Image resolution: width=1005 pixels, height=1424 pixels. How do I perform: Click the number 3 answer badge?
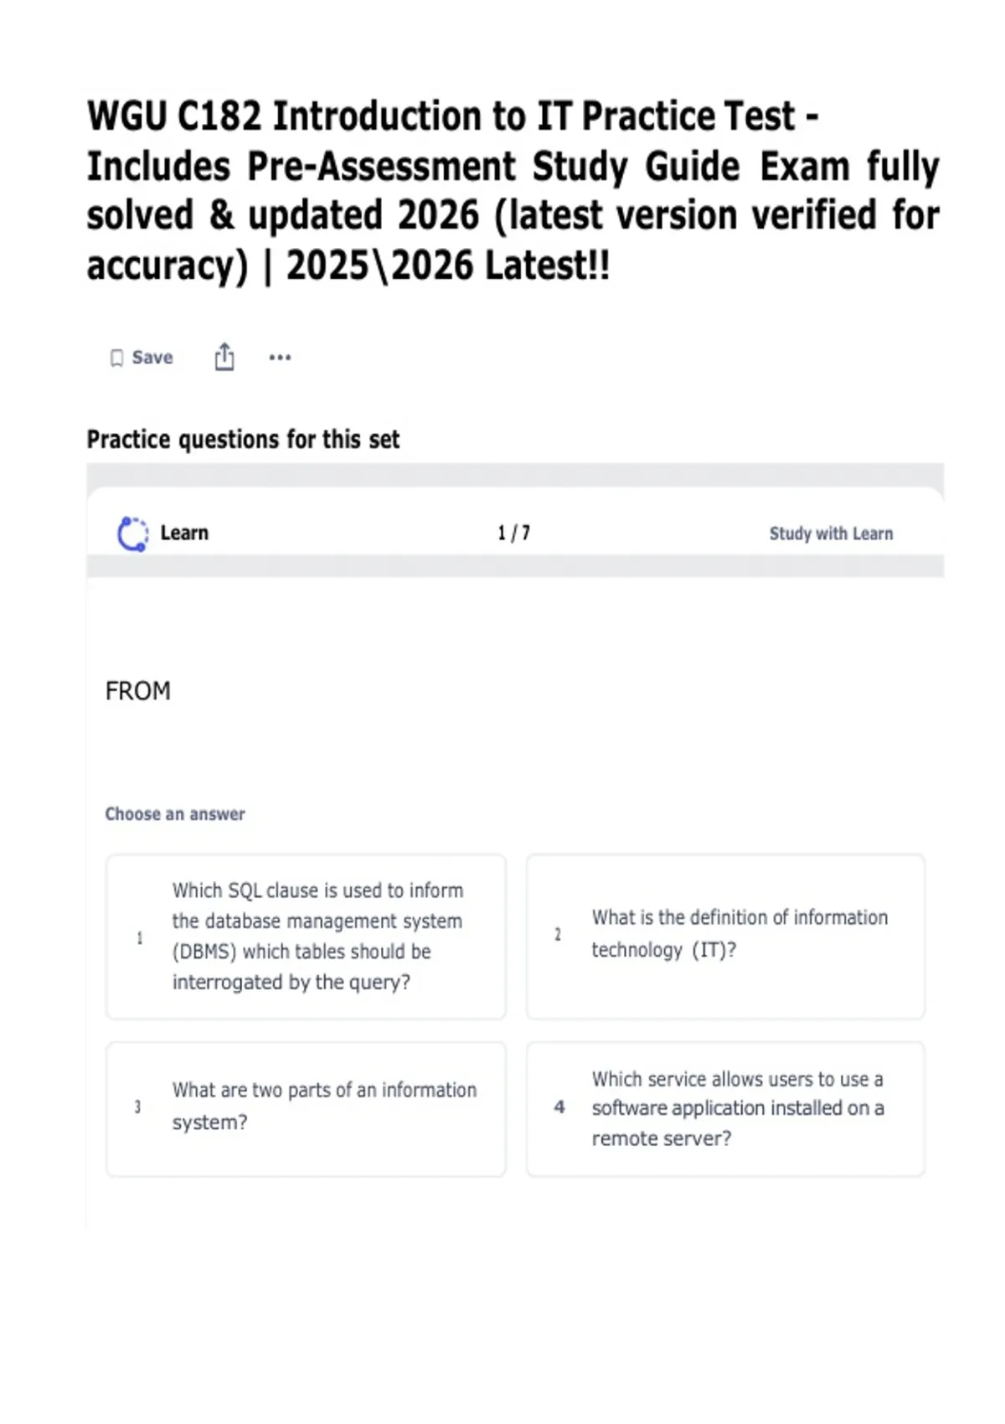[138, 1107]
